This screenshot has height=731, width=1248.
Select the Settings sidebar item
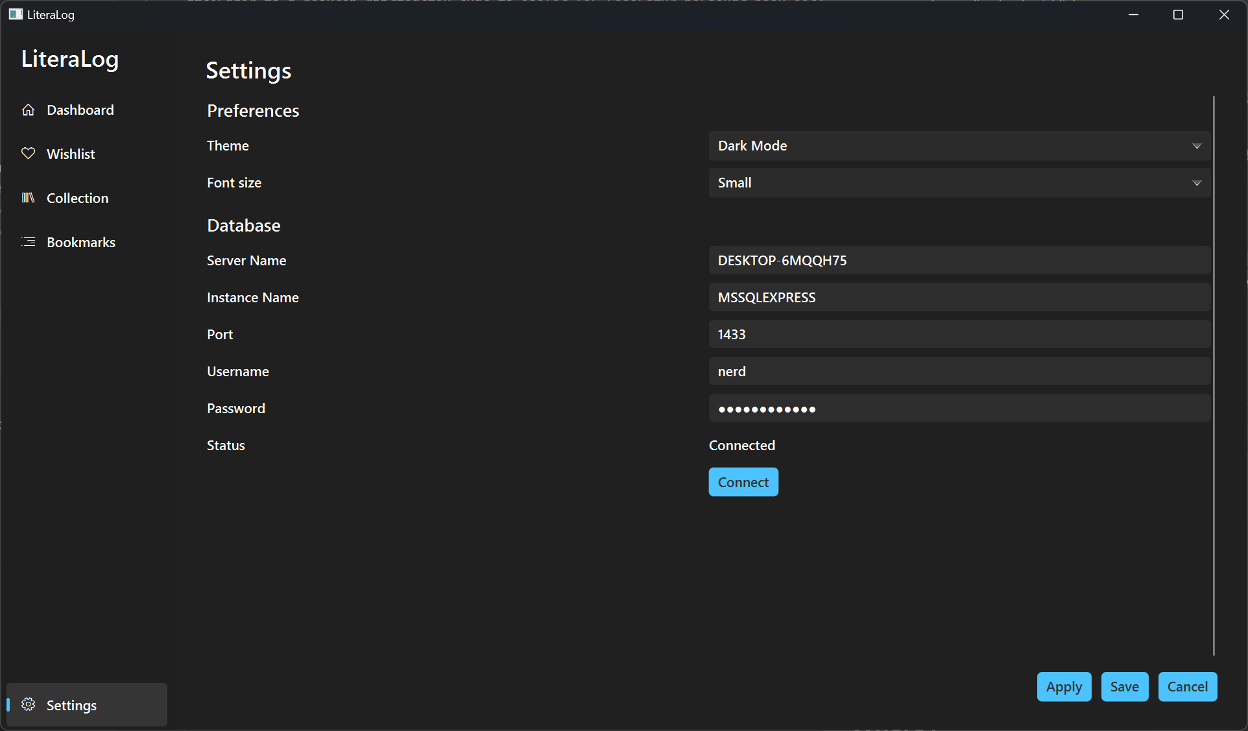(x=87, y=704)
